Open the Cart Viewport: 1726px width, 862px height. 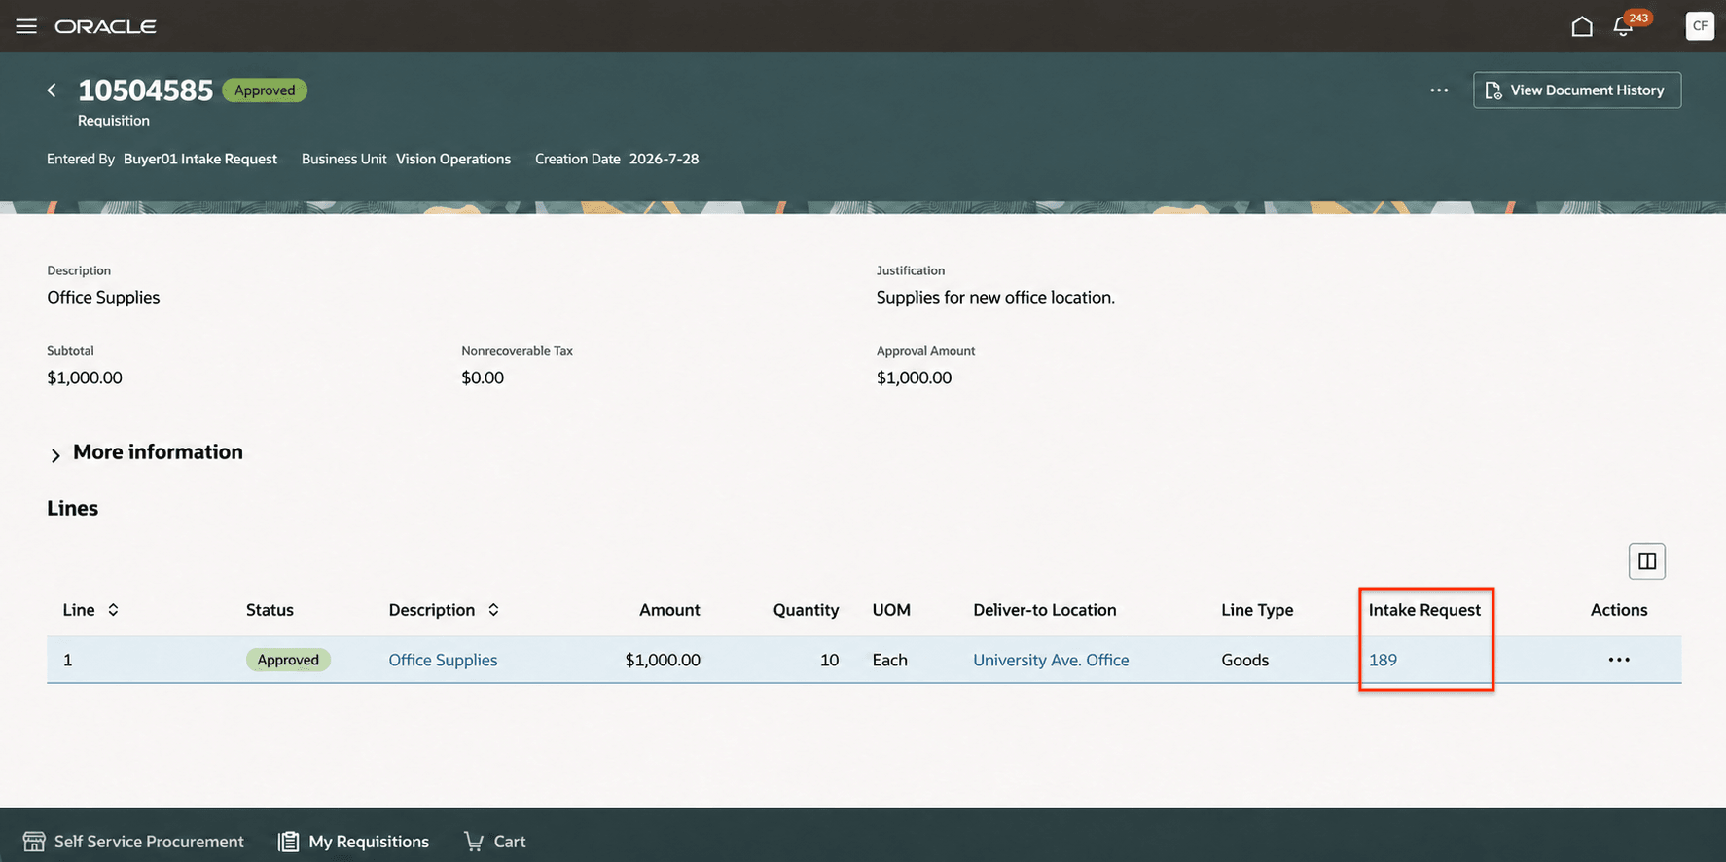pyautogui.click(x=495, y=842)
